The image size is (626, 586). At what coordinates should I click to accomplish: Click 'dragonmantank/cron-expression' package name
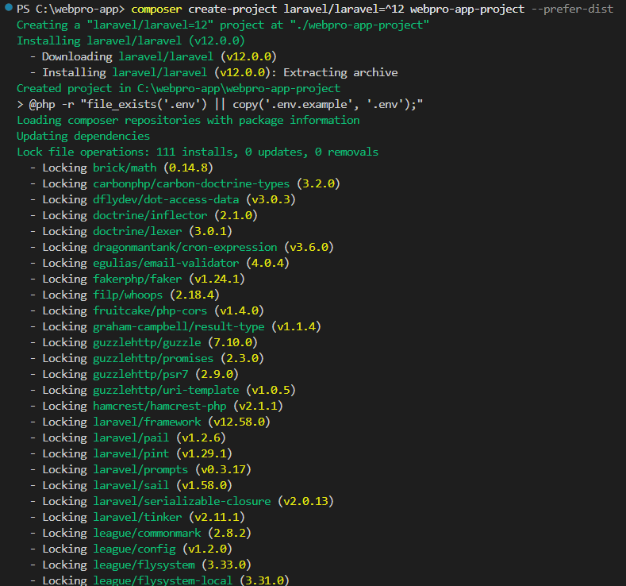coord(185,247)
